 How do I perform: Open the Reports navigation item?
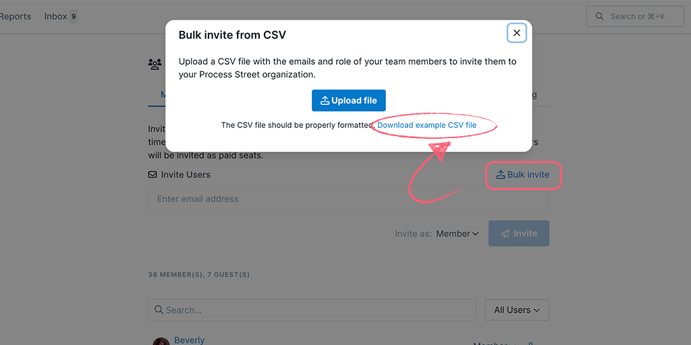click(16, 16)
